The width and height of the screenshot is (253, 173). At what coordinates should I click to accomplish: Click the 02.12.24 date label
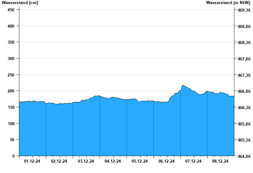[x=59, y=161]
